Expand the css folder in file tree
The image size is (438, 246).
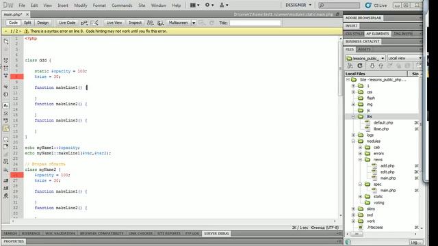(353, 92)
